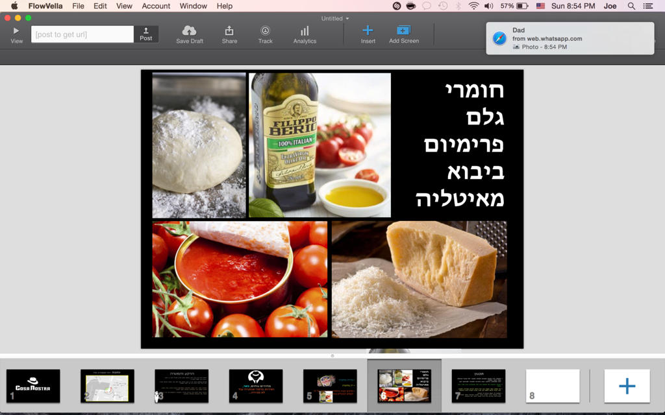Click the Save Draft cloud icon
The width and height of the screenshot is (665, 415).
pyautogui.click(x=189, y=30)
